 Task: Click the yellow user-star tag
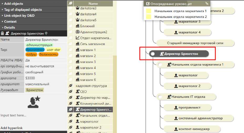53,50
